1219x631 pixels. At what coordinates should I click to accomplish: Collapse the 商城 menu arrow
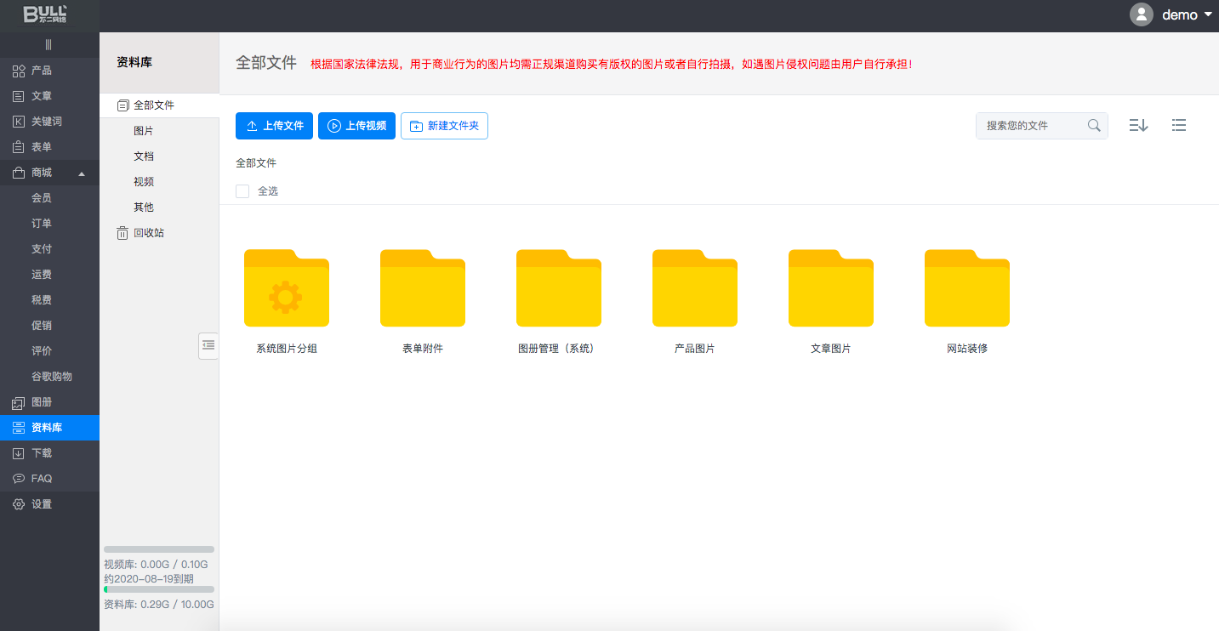tap(82, 173)
